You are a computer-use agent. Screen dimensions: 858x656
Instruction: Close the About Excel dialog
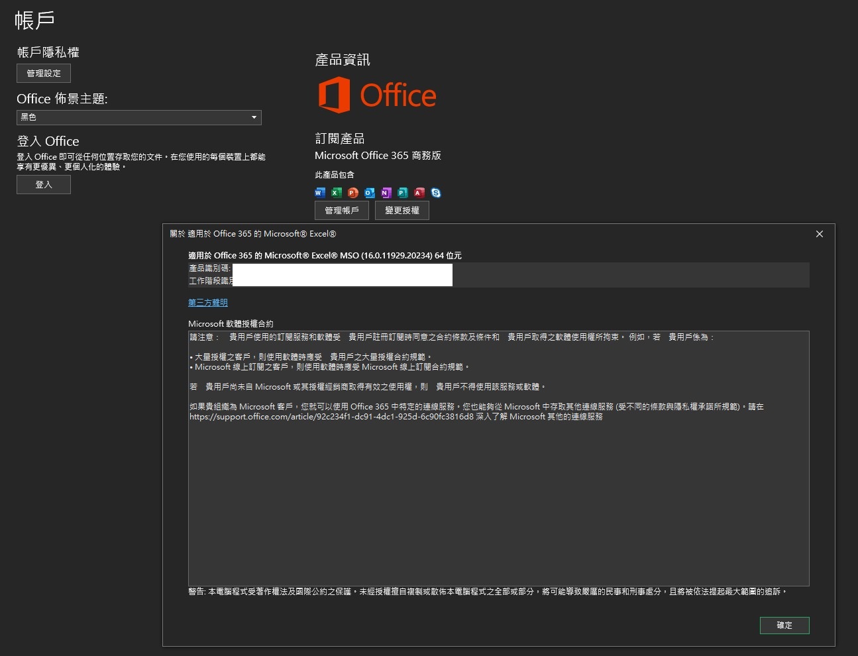820,234
